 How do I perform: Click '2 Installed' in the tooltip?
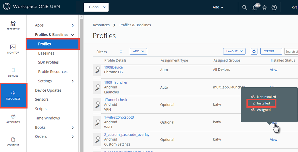[261, 103]
